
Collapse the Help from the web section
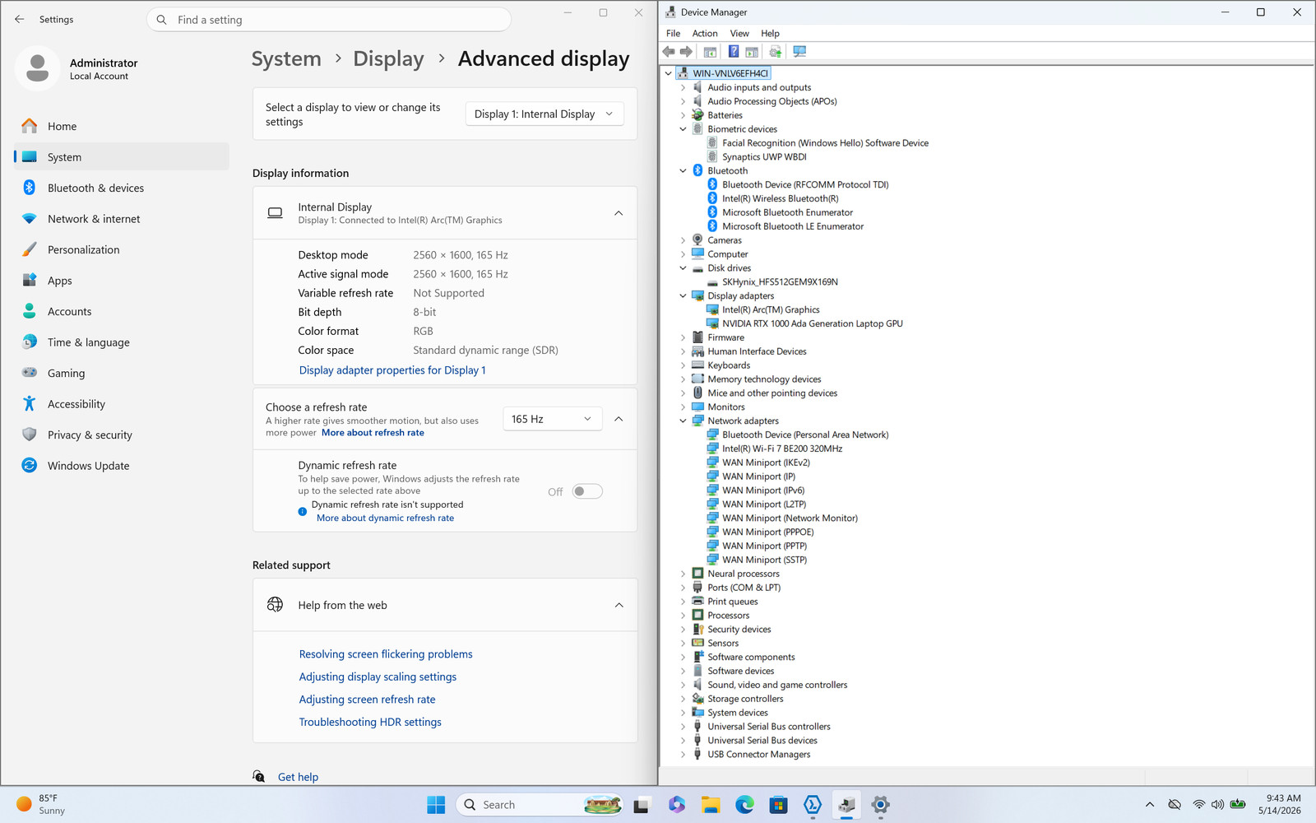pyautogui.click(x=619, y=605)
